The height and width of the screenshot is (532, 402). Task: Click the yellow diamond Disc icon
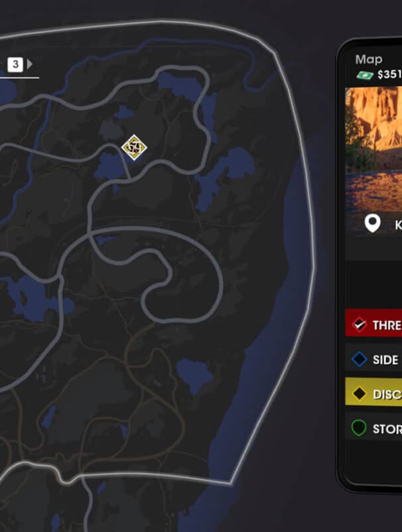tap(359, 393)
